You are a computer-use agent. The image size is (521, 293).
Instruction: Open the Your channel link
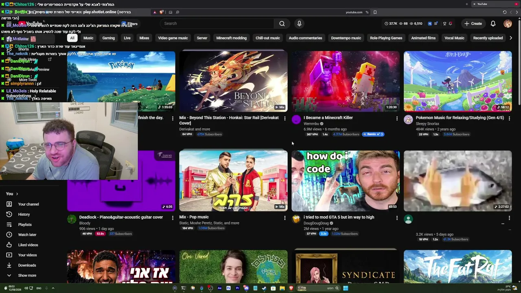(x=28, y=204)
